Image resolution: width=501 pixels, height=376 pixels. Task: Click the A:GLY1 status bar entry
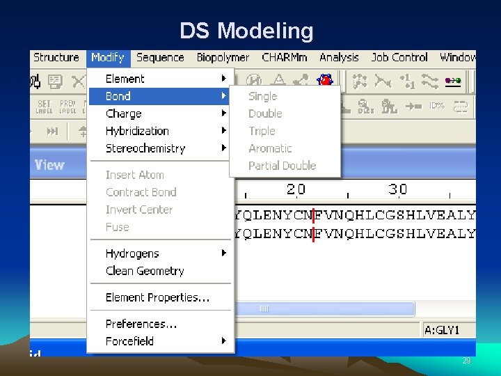(x=443, y=330)
